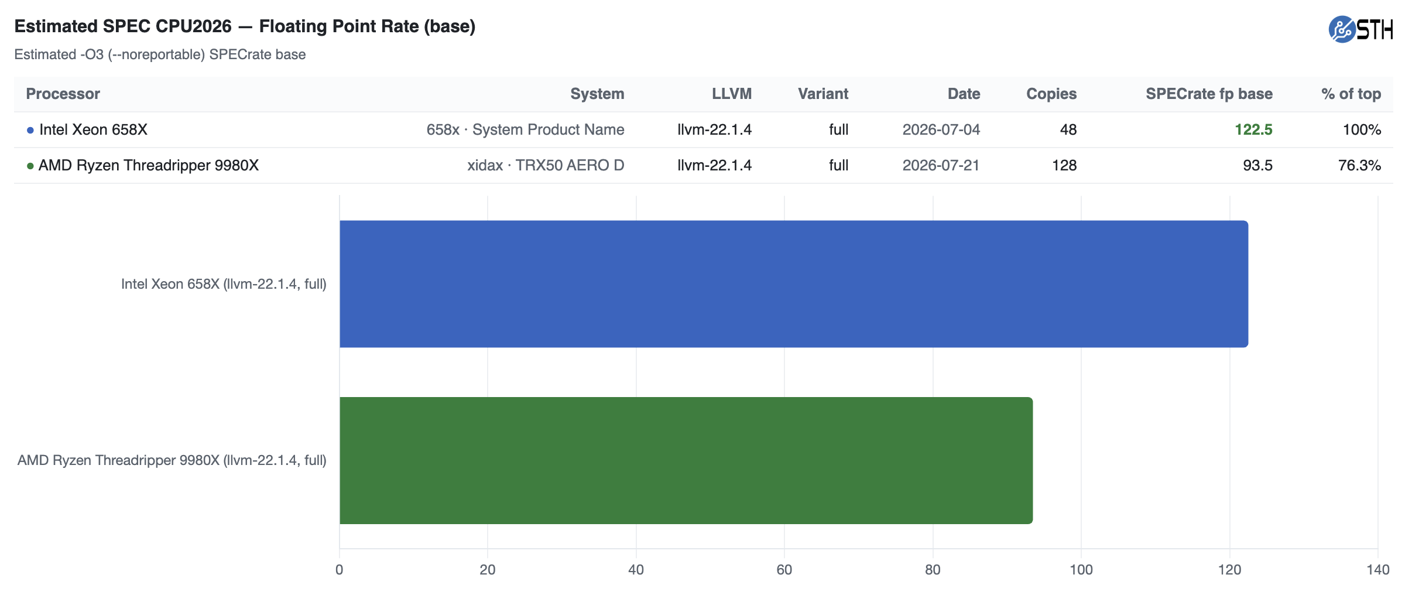Click the % of top column header
This screenshot has width=1412, height=595.
click(x=1351, y=94)
